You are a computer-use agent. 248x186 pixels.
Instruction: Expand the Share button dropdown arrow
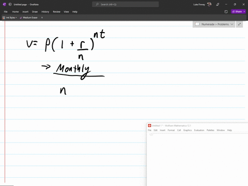[244, 11]
